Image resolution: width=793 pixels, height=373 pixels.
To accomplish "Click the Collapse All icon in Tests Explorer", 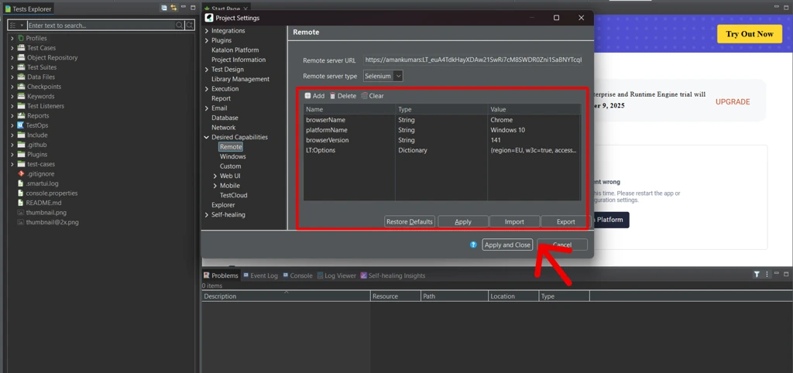I will (164, 8).
